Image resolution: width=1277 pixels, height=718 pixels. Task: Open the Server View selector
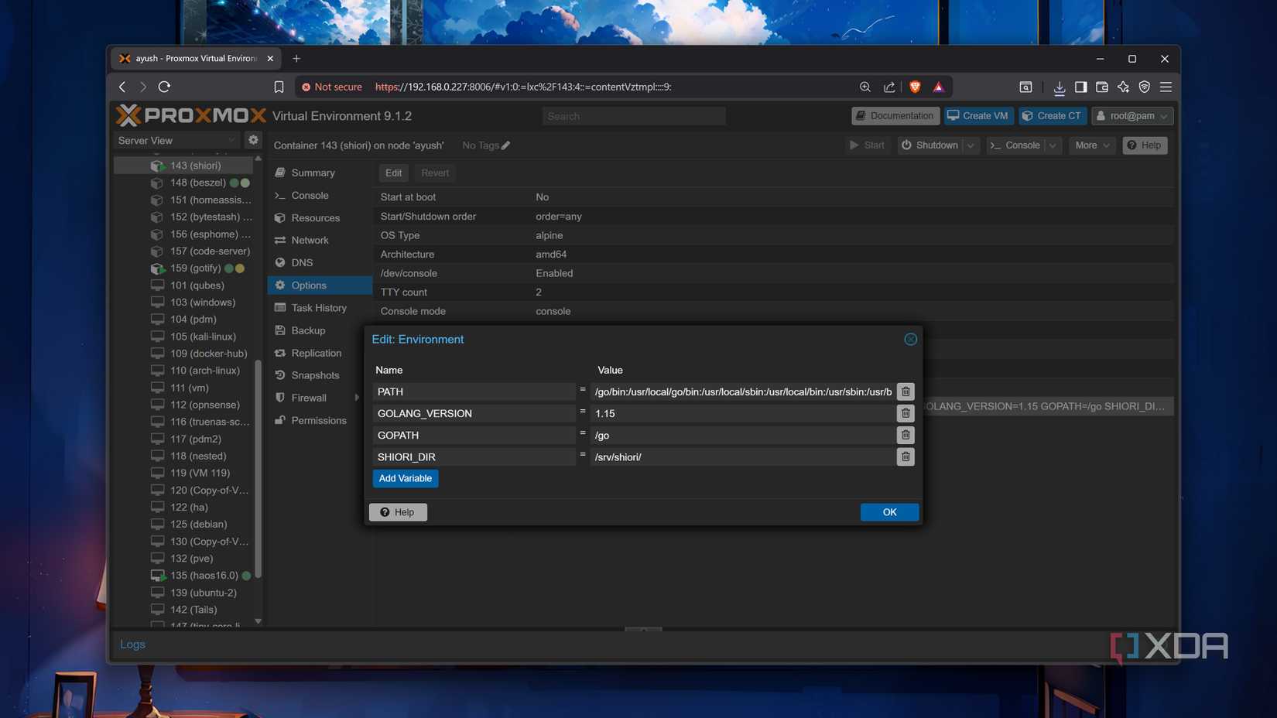[x=176, y=140]
